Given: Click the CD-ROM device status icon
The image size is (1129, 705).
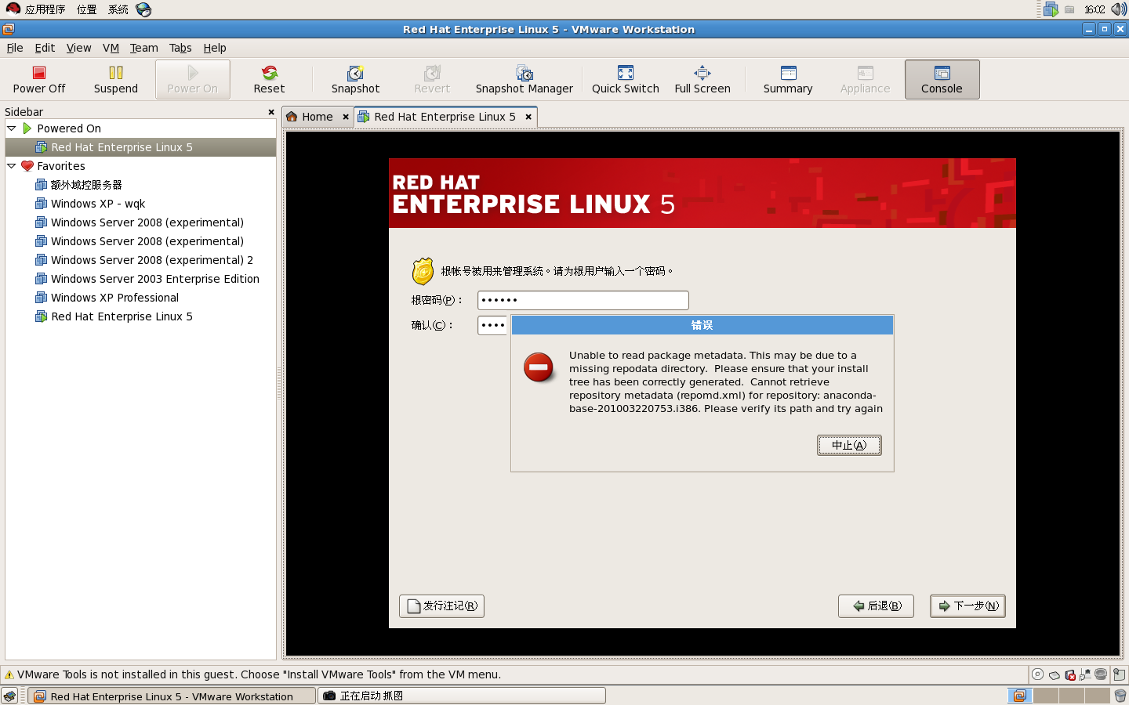Looking at the screenshot, I should tap(1037, 674).
